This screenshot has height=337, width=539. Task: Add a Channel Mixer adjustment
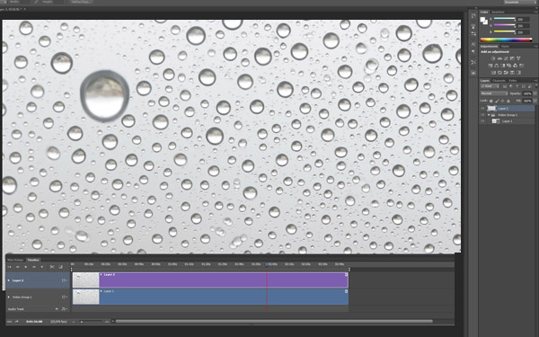coord(515,66)
